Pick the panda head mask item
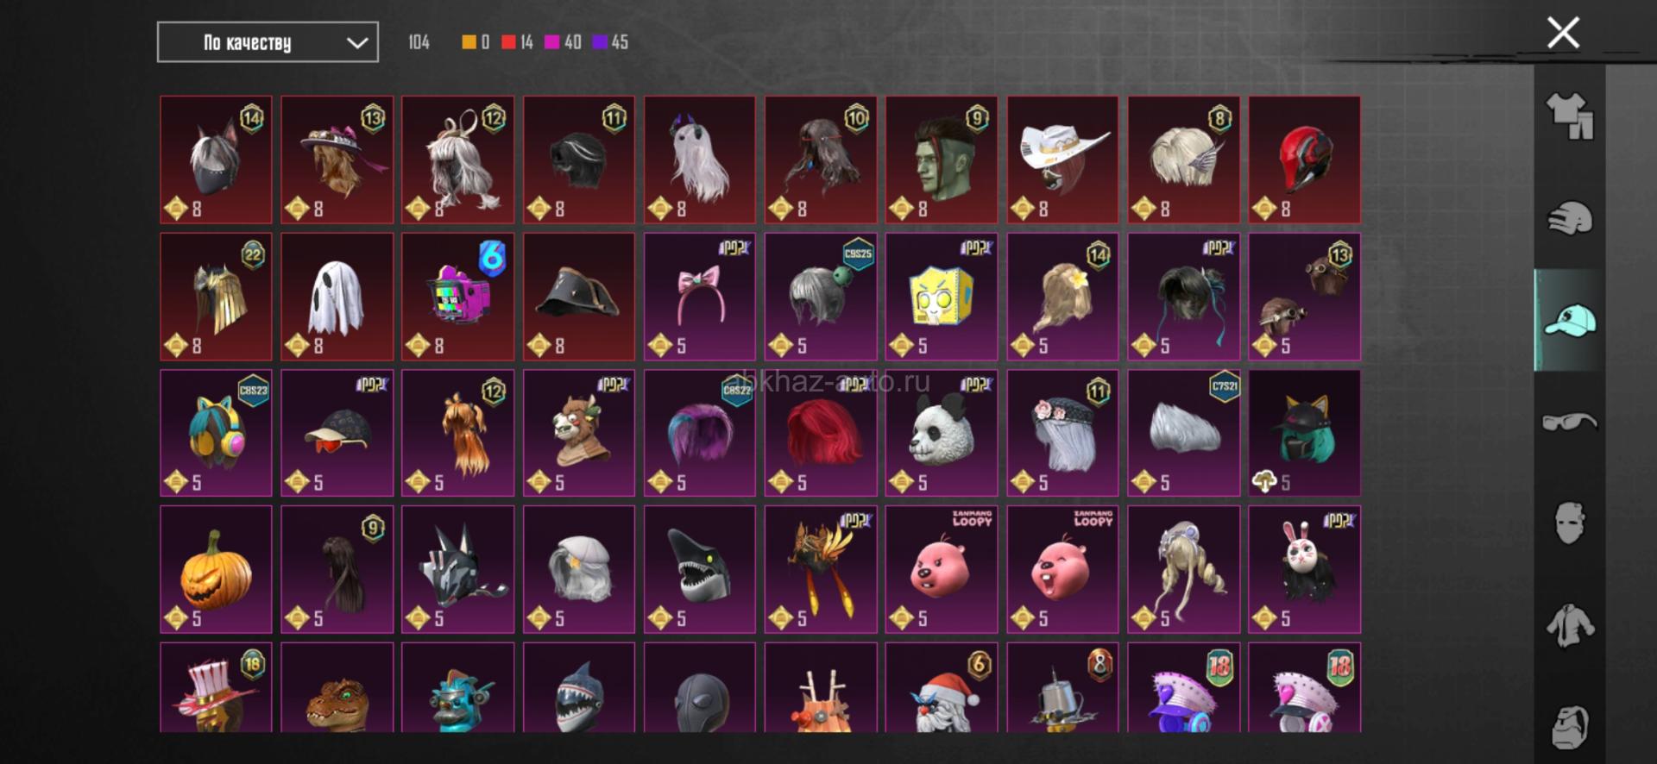 coord(942,433)
